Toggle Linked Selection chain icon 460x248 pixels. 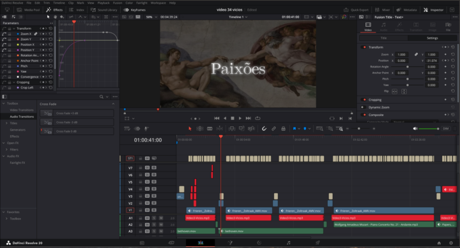(273, 129)
